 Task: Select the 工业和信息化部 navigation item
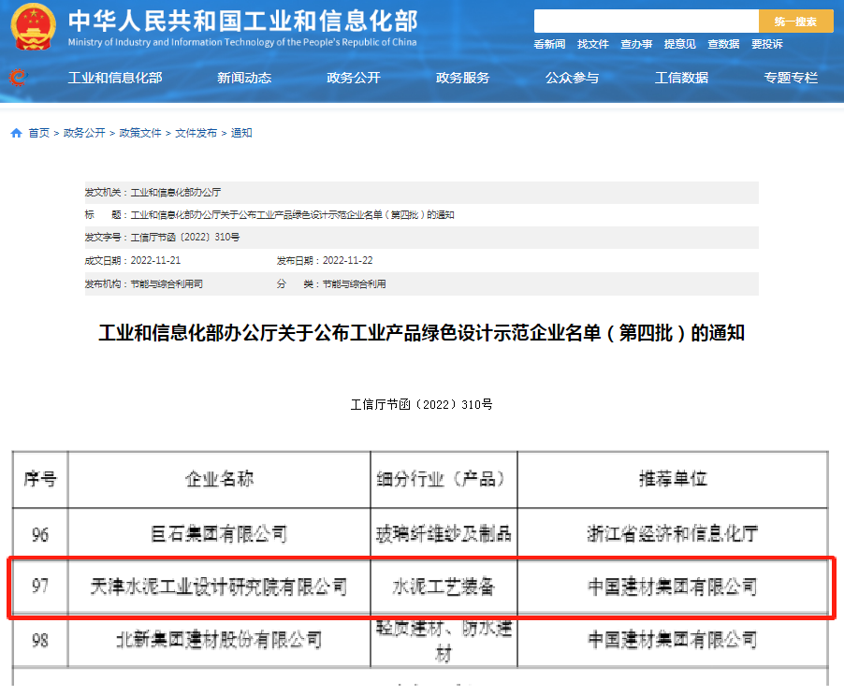click(x=115, y=78)
